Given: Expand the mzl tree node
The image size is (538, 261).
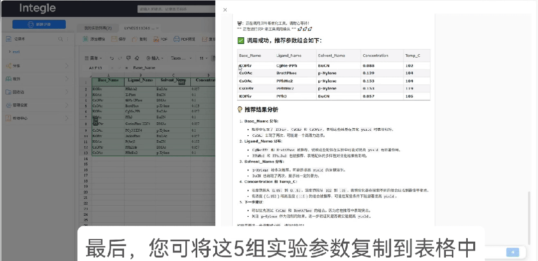Looking at the screenshot, I should point(9,52).
